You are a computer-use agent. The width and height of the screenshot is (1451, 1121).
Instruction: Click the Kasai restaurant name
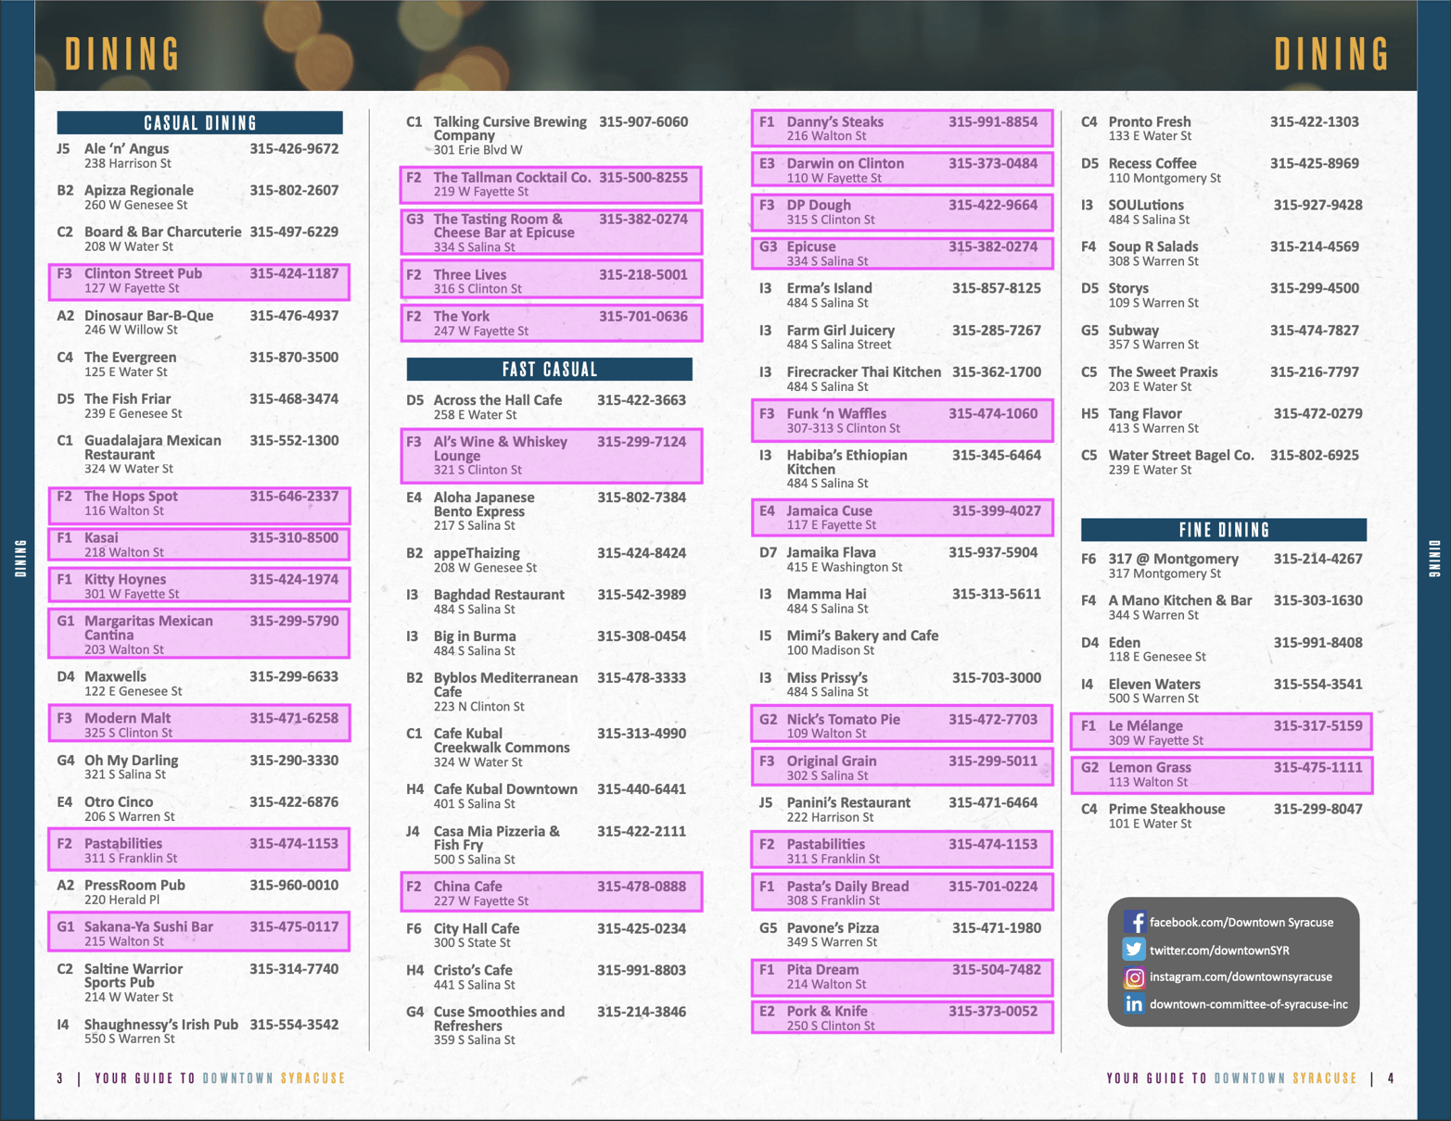(x=101, y=537)
